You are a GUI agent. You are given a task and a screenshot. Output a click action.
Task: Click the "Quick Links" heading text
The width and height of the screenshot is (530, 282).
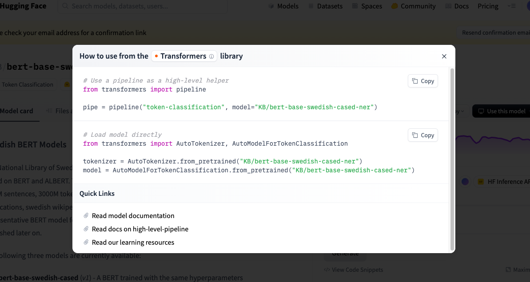[97, 194]
